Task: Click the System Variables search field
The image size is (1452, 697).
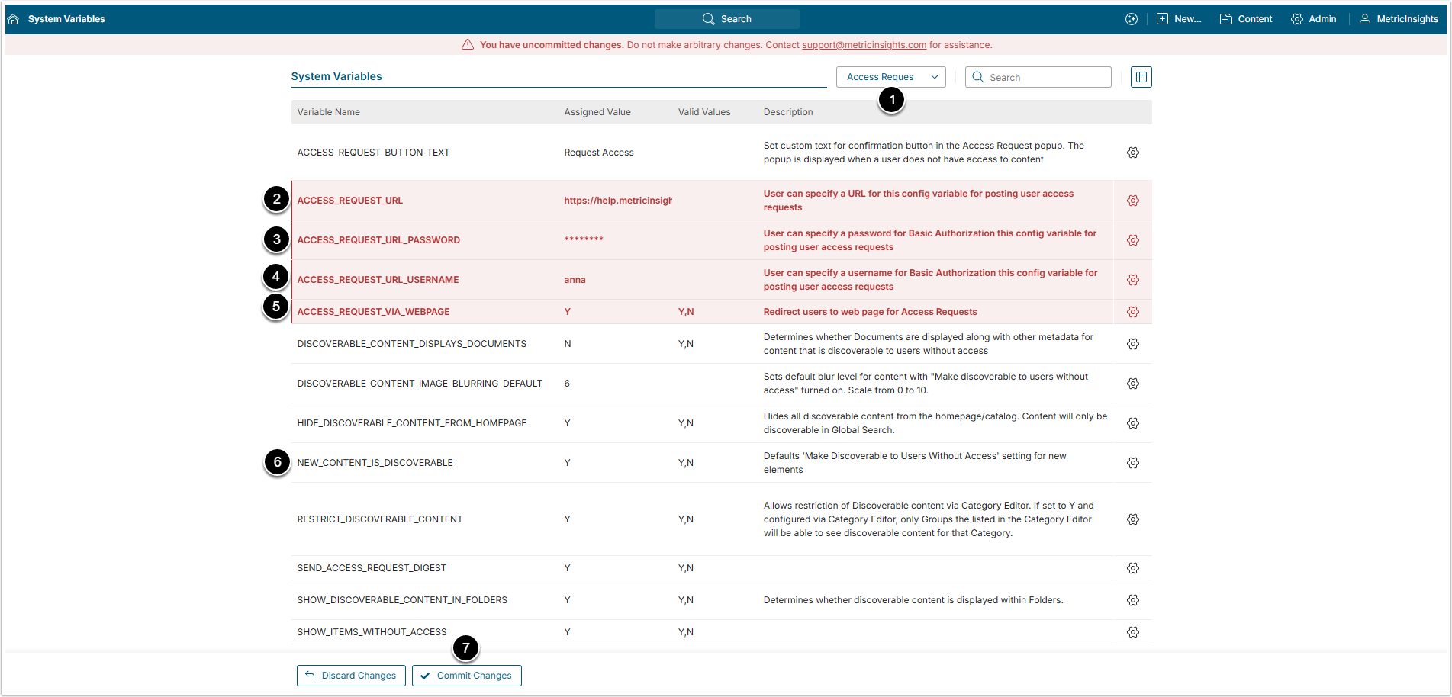Action: click(1038, 77)
